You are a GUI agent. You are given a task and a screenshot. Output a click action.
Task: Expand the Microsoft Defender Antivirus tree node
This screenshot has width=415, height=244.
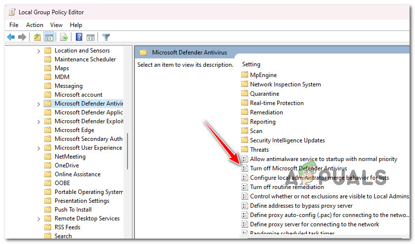tap(38, 104)
